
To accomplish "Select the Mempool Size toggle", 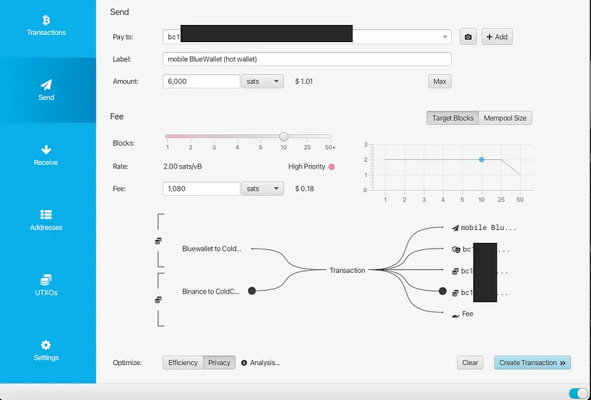I will point(505,118).
